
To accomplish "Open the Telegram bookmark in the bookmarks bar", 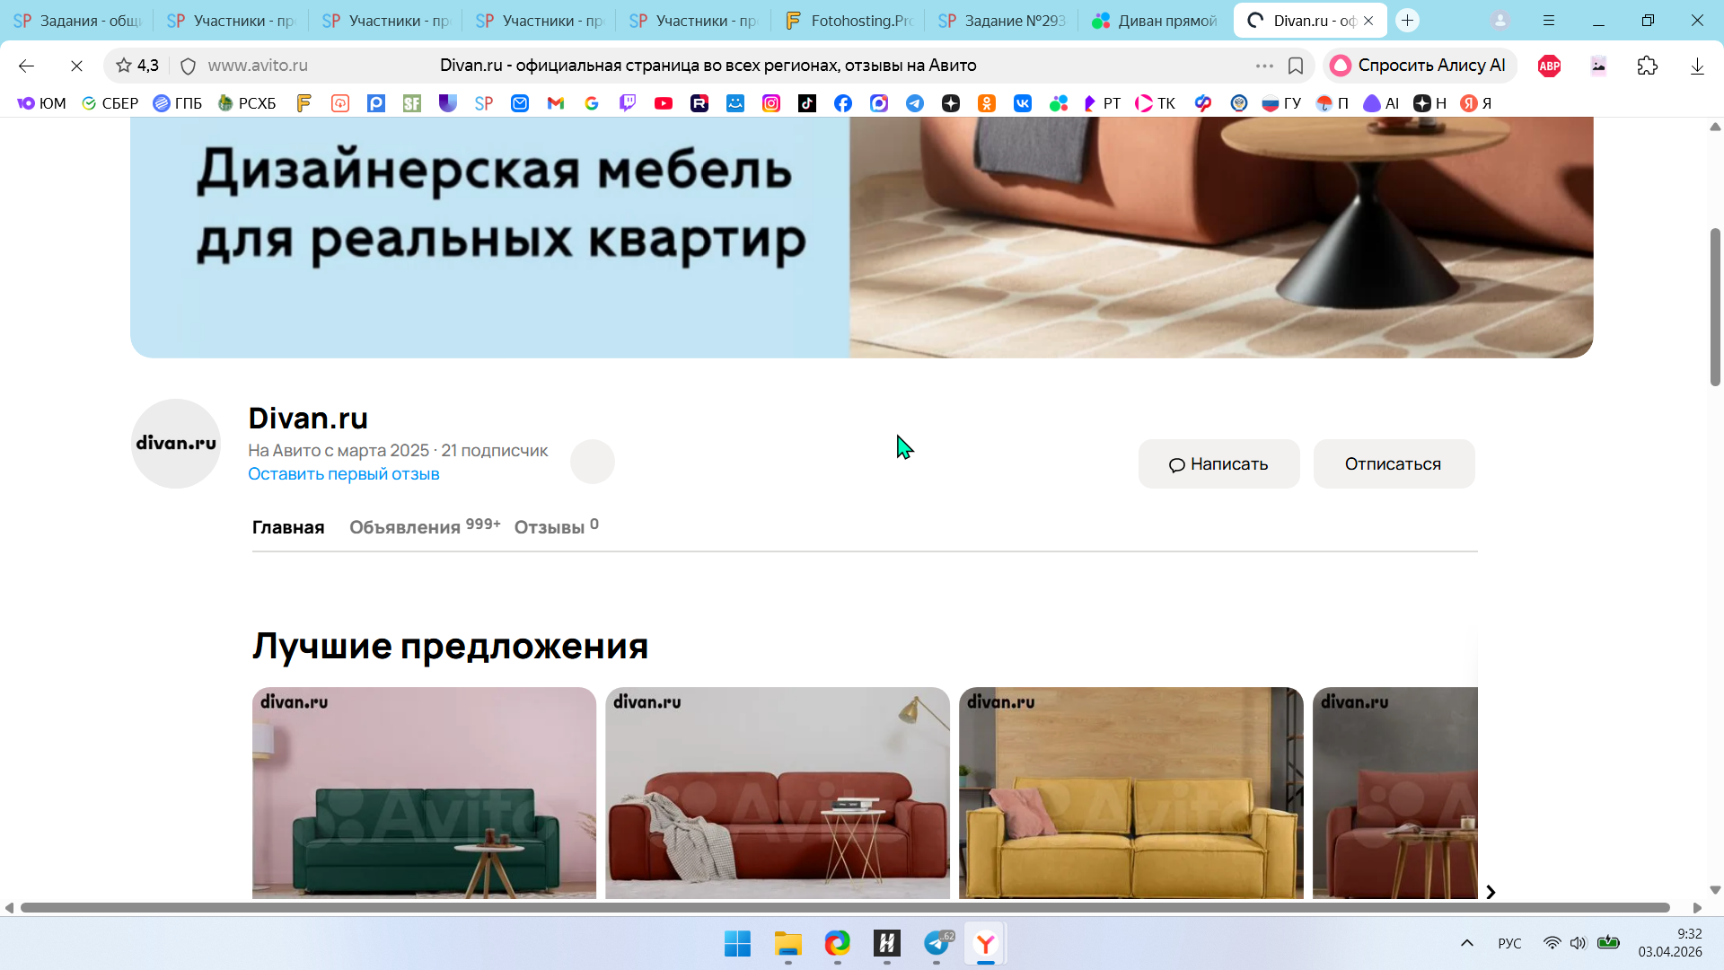I will (915, 103).
